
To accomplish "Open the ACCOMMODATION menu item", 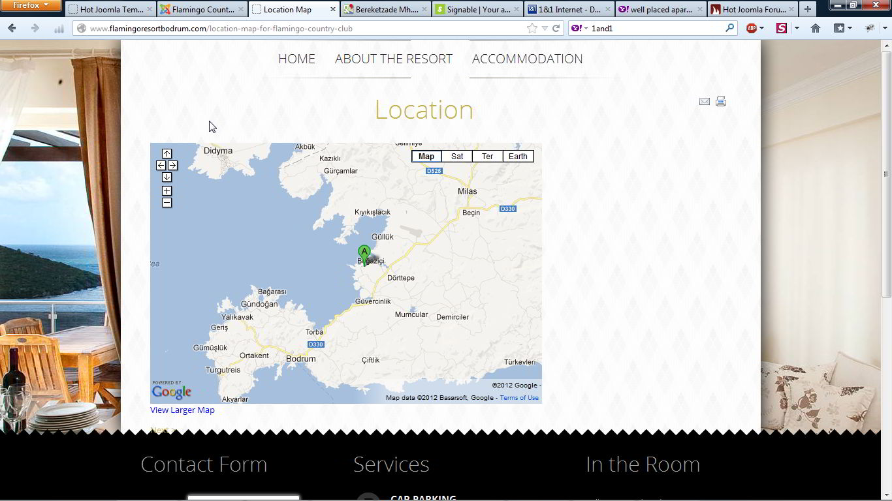I will pos(527,59).
